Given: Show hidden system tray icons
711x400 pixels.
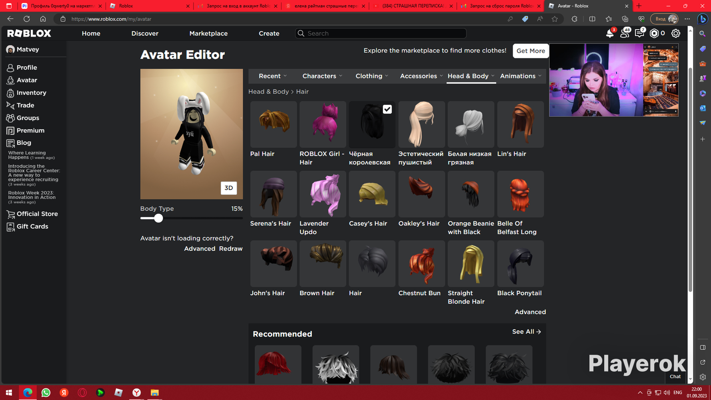Looking at the screenshot, I should click(x=640, y=393).
